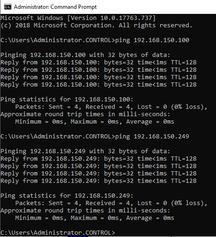
Task: Click first Reply from 192.168.150.100 line
Action: (99, 62)
